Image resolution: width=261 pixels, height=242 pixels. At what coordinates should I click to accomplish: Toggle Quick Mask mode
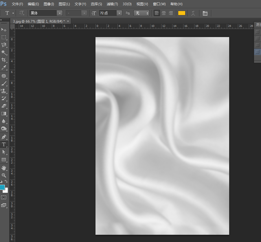[x=4, y=197]
